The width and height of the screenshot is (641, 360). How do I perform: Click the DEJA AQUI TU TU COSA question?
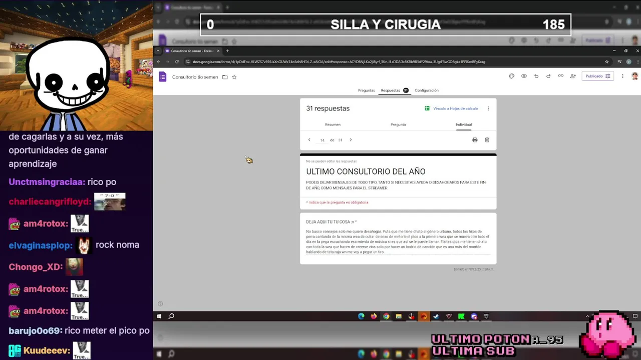coord(331,222)
